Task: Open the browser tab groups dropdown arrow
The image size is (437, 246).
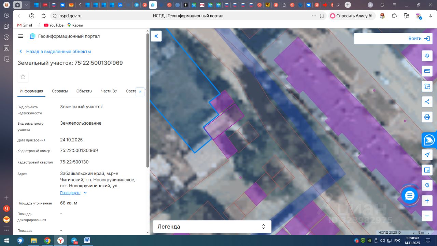Action: (x=26, y=5)
